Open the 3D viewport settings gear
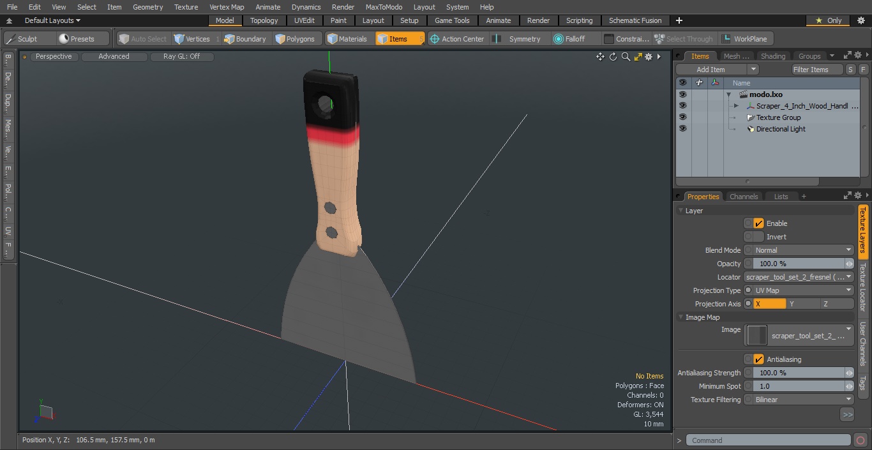872x450 pixels. coord(649,57)
